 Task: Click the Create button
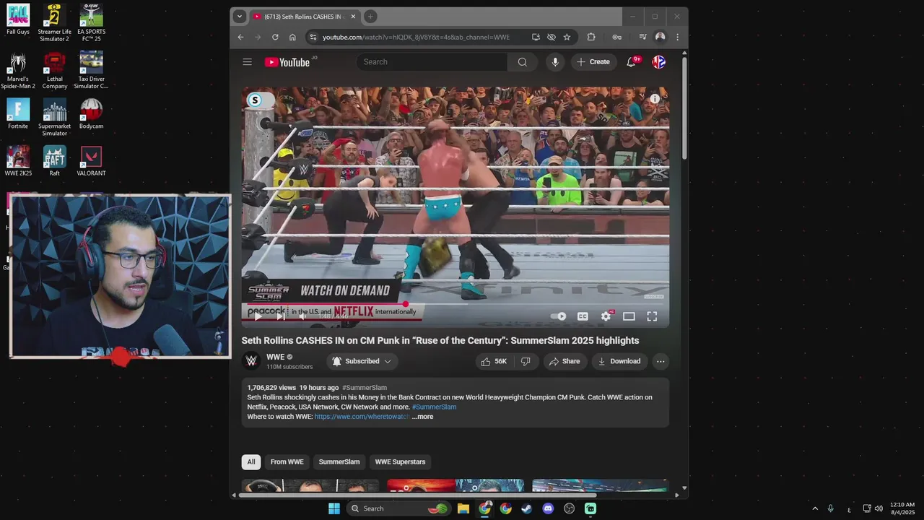[593, 62]
